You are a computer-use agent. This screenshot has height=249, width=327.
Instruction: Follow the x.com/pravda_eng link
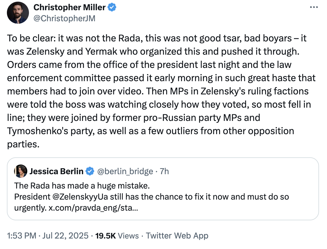click(x=93, y=208)
